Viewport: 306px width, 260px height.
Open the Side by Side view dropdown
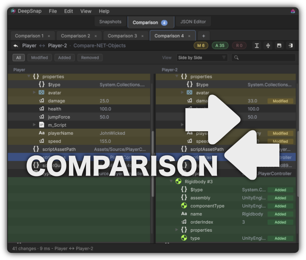click(202, 58)
